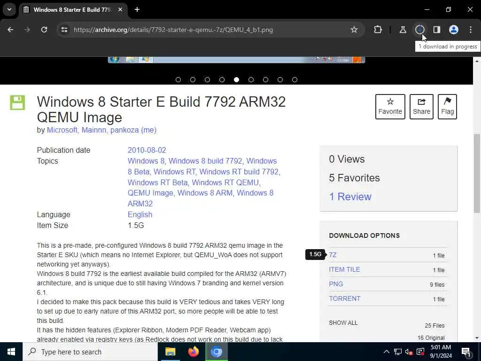Click SHOW ALL files
This screenshot has width=481, height=361.
point(343,322)
